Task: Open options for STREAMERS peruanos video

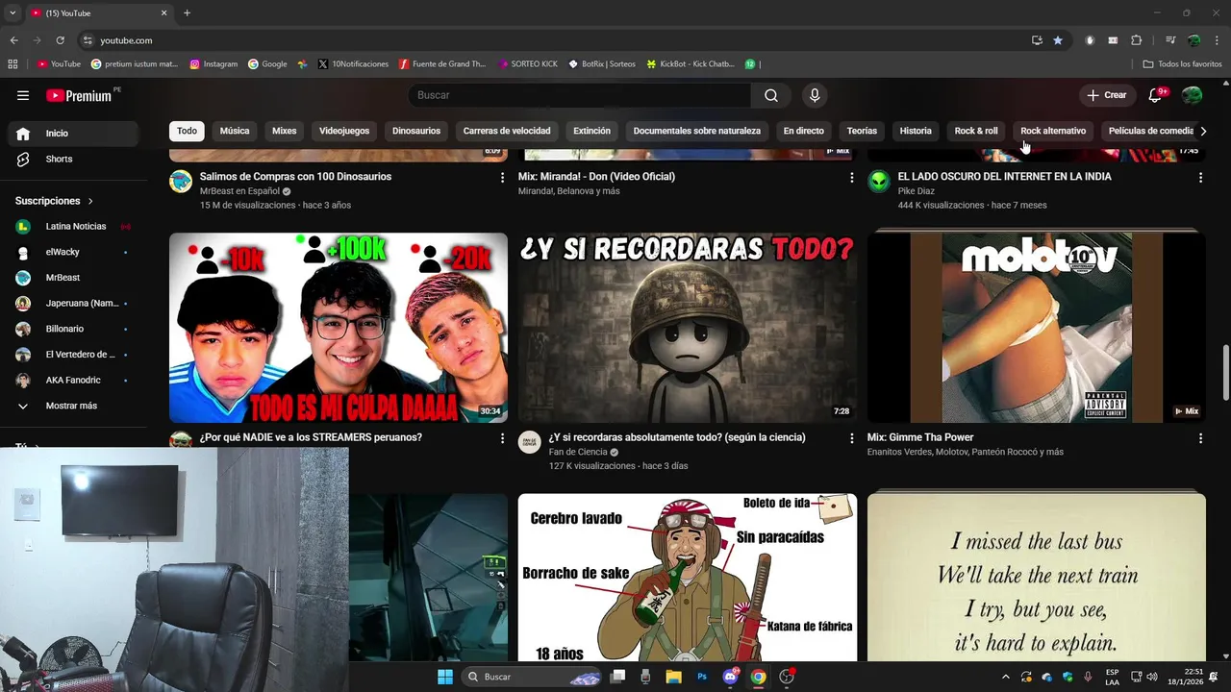Action: 502,438
